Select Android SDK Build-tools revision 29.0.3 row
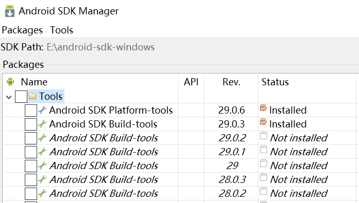The width and height of the screenshot is (359, 203). click(x=103, y=124)
